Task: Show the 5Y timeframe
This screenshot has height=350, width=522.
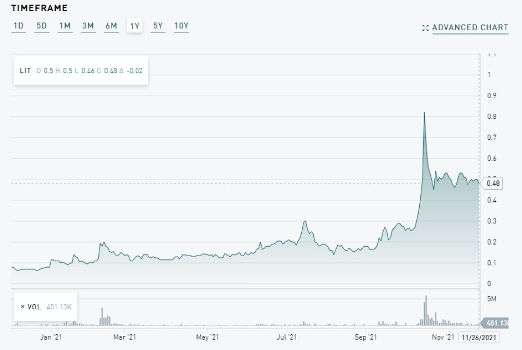Action: (158, 26)
